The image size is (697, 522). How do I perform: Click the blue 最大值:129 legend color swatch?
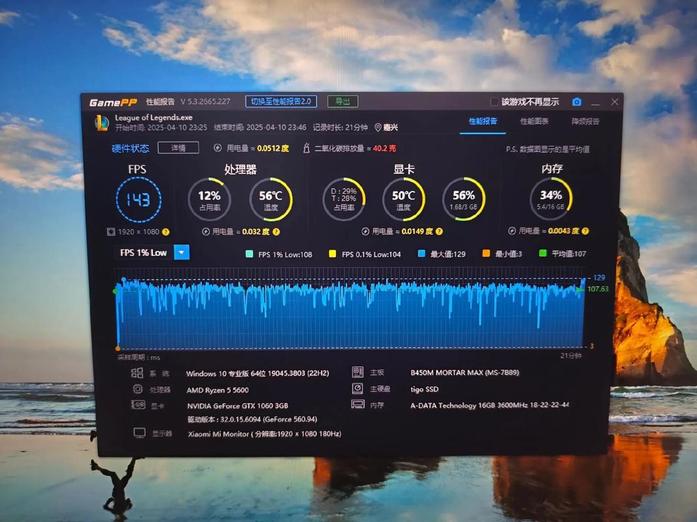421,254
